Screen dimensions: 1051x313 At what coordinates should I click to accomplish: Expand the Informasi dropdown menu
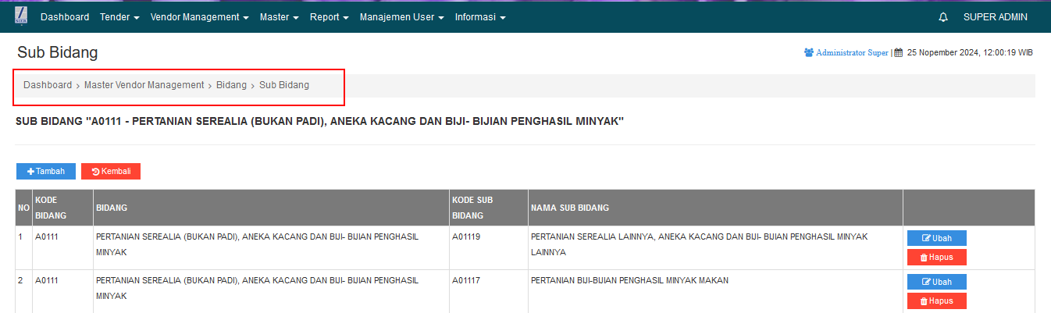tap(480, 17)
